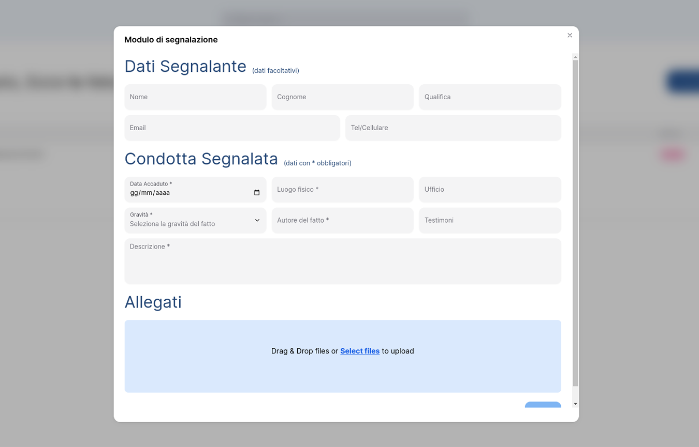This screenshot has width=699, height=447.
Task: Open the Select files upload link
Action: click(x=360, y=351)
